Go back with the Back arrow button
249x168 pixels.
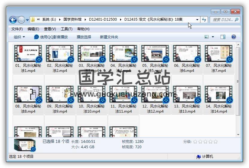click(x=13, y=20)
